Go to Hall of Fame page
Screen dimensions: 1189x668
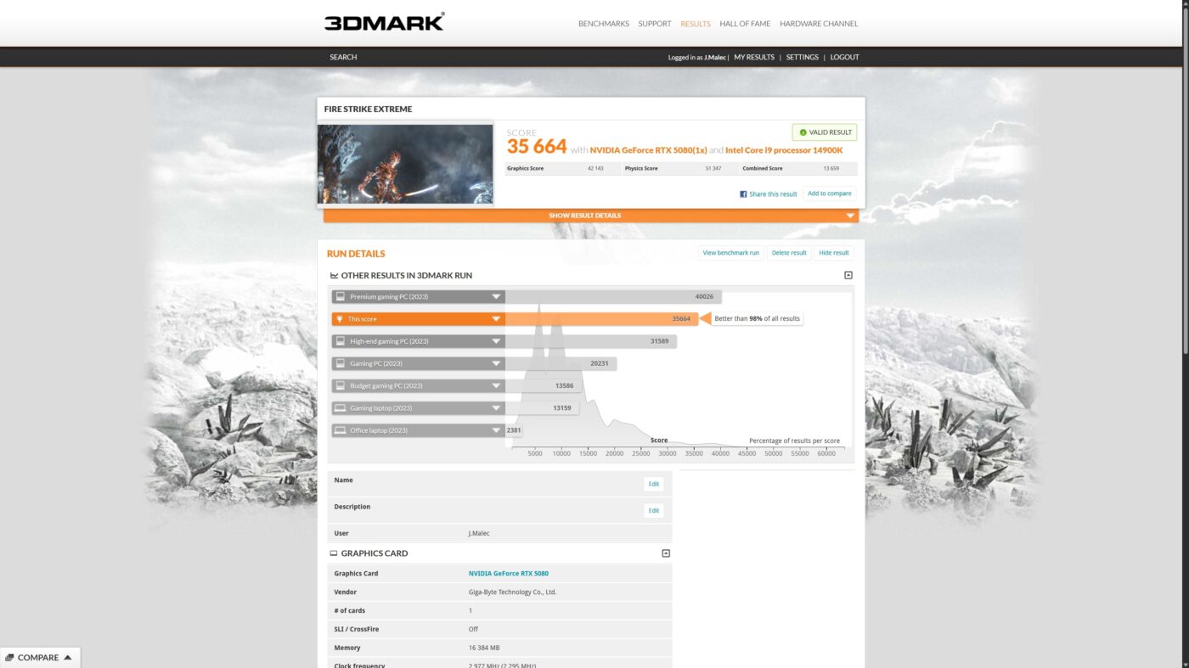[x=746, y=24]
